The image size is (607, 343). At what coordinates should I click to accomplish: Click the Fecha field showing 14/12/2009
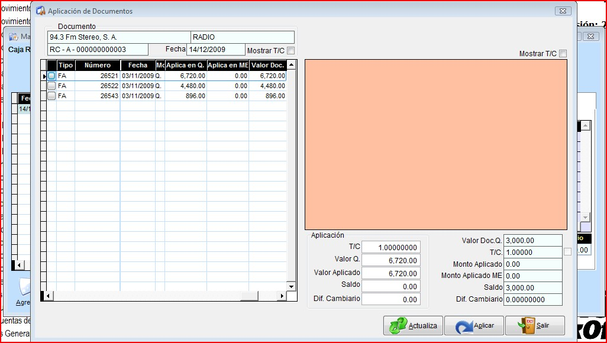point(215,50)
